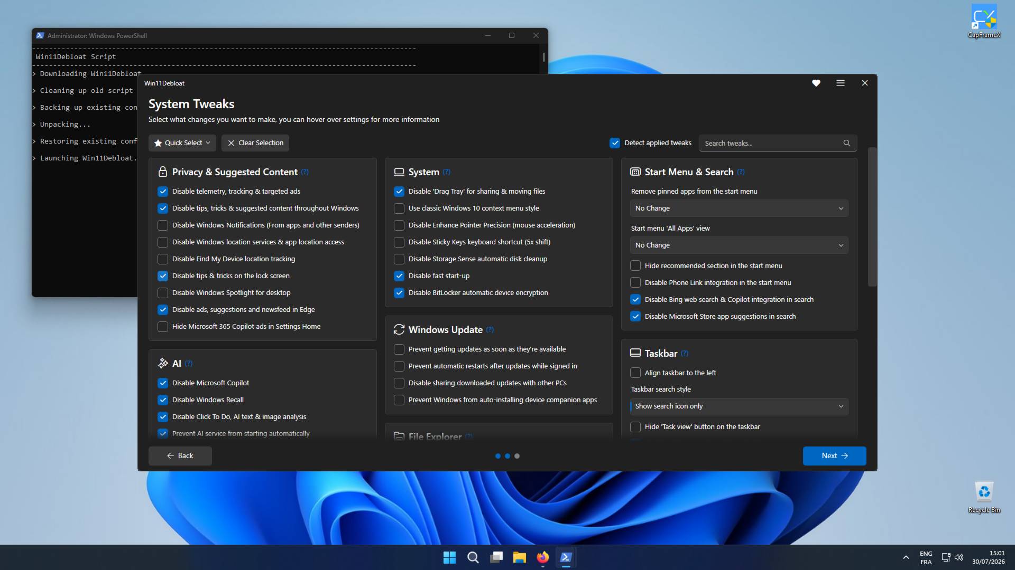Check Hide Microsoft 365 Copilot ads in Settings
The height and width of the screenshot is (570, 1015).
click(163, 327)
